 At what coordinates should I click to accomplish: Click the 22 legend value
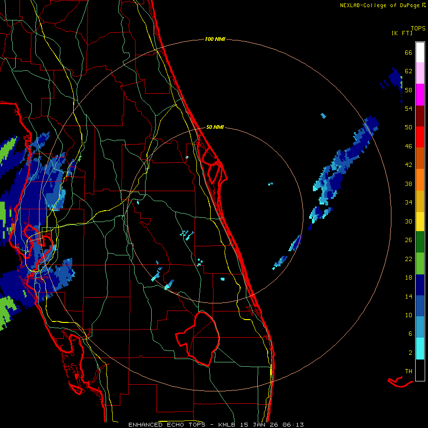click(x=409, y=259)
